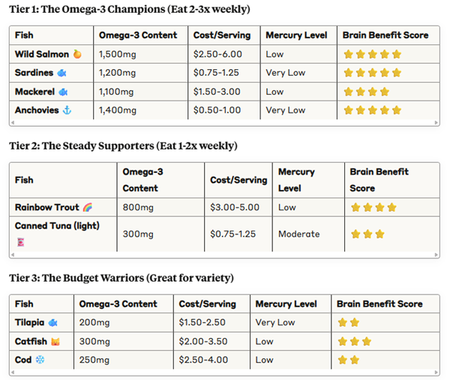Click the three-star rating for Catfish
The image size is (468, 380).
pos(354,341)
